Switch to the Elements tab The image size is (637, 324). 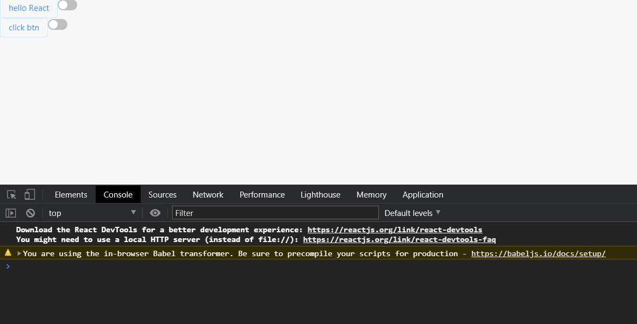pyautogui.click(x=71, y=195)
